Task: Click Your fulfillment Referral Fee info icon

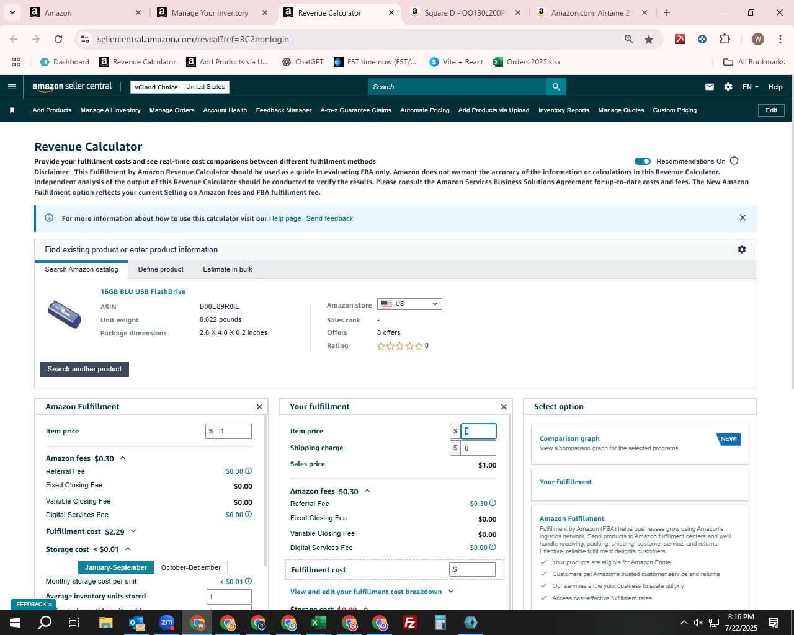Action: pyautogui.click(x=493, y=504)
